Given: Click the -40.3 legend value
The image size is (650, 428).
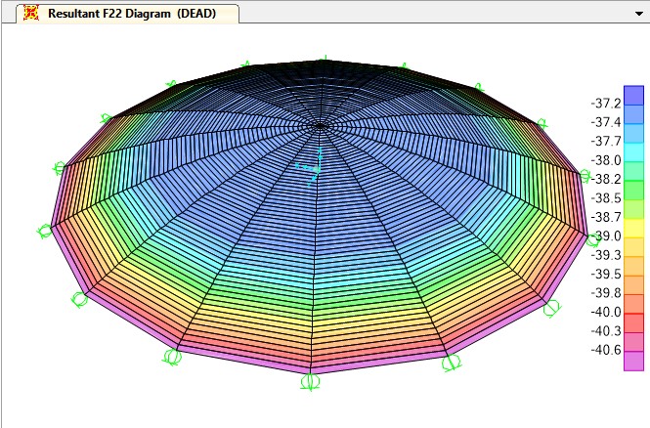Looking at the screenshot, I should [606, 331].
